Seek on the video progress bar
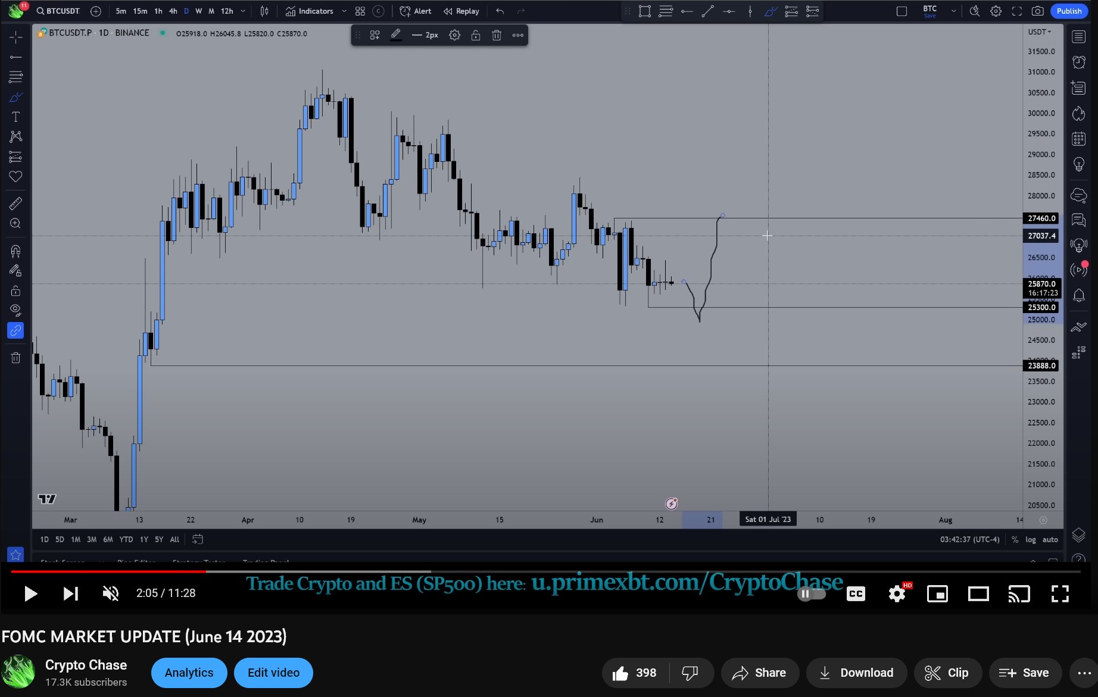 pos(545,571)
